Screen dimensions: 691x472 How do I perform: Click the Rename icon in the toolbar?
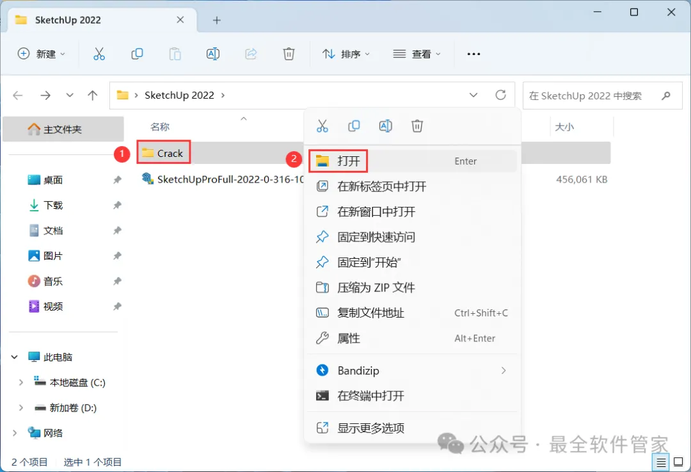(x=213, y=54)
